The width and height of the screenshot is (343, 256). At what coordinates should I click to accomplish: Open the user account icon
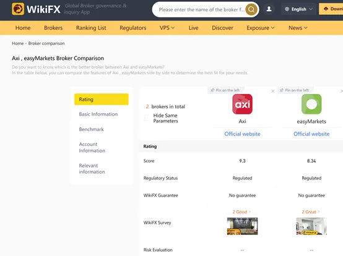pyautogui.click(x=269, y=9)
